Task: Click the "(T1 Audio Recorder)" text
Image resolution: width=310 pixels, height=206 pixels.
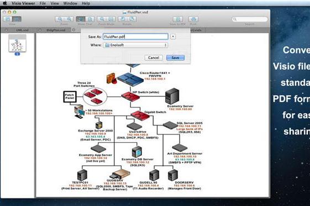Action: (x=148, y=189)
